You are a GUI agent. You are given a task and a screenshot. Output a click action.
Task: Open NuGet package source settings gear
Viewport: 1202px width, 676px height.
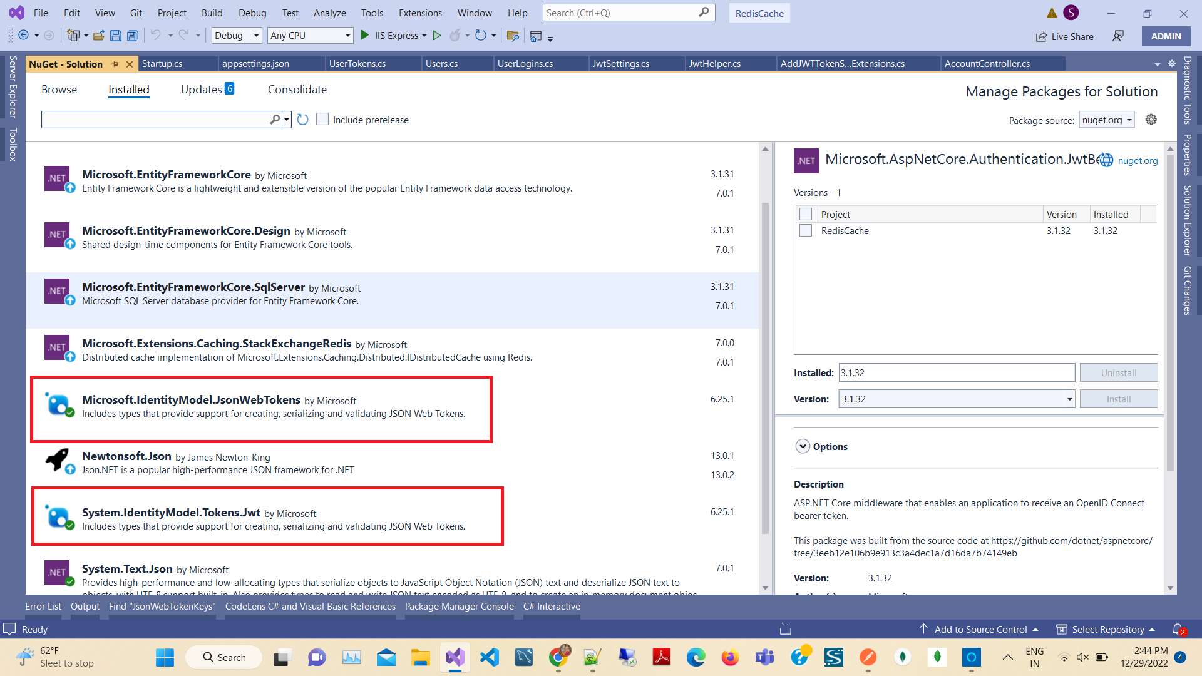(x=1151, y=120)
